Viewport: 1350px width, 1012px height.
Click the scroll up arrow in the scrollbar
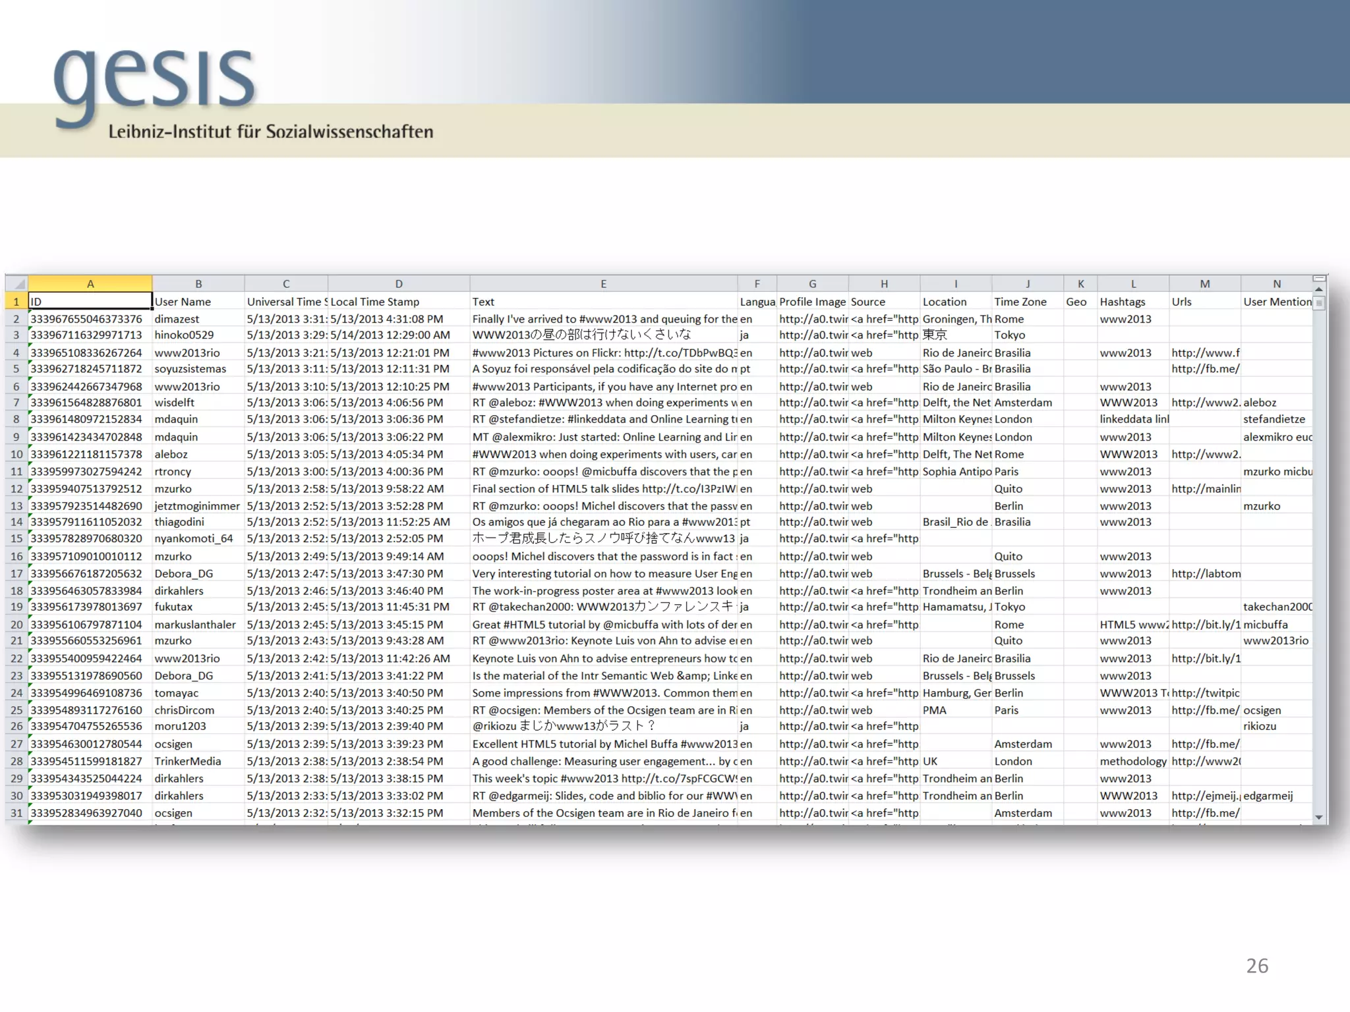(1319, 289)
